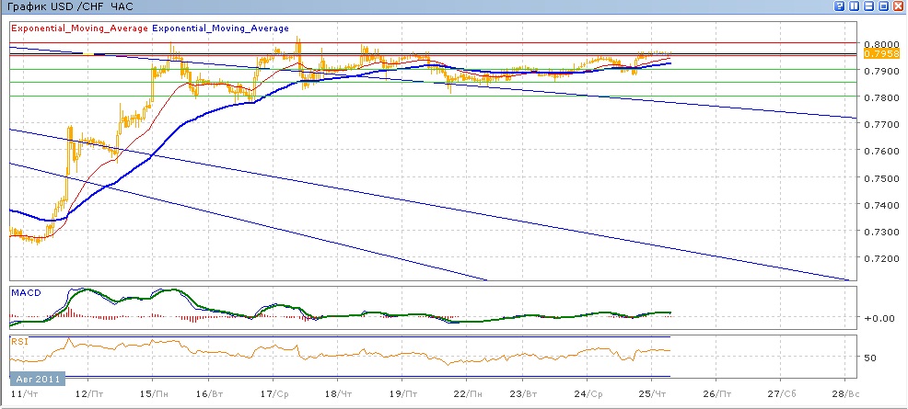Click the RSI indicator label
The width and height of the screenshot is (908, 409).
point(20,341)
